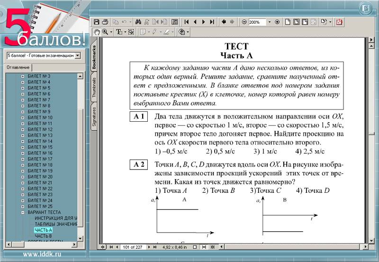Toggle navigation pane button in status bar

(103, 247)
